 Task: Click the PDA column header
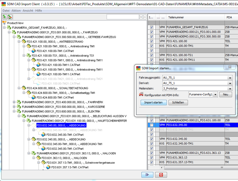pyautogui.click(x=231, y=17)
